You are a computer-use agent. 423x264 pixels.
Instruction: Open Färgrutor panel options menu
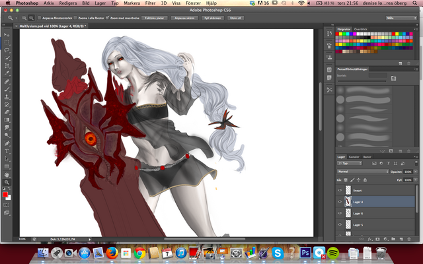[415, 29]
